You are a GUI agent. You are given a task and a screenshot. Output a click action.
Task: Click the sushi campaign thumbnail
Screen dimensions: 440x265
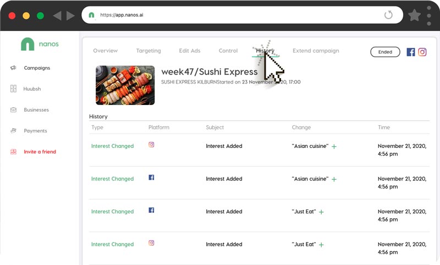click(x=125, y=85)
